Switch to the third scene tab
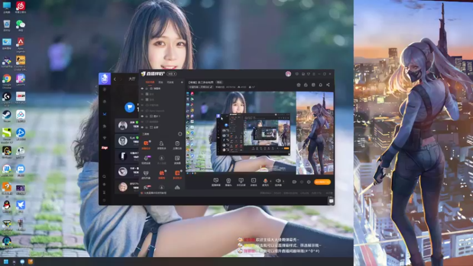 [x=170, y=82]
